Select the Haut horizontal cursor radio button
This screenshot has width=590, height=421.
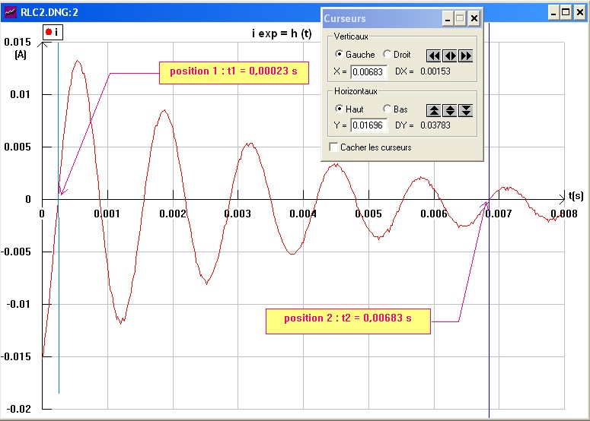pos(340,109)
